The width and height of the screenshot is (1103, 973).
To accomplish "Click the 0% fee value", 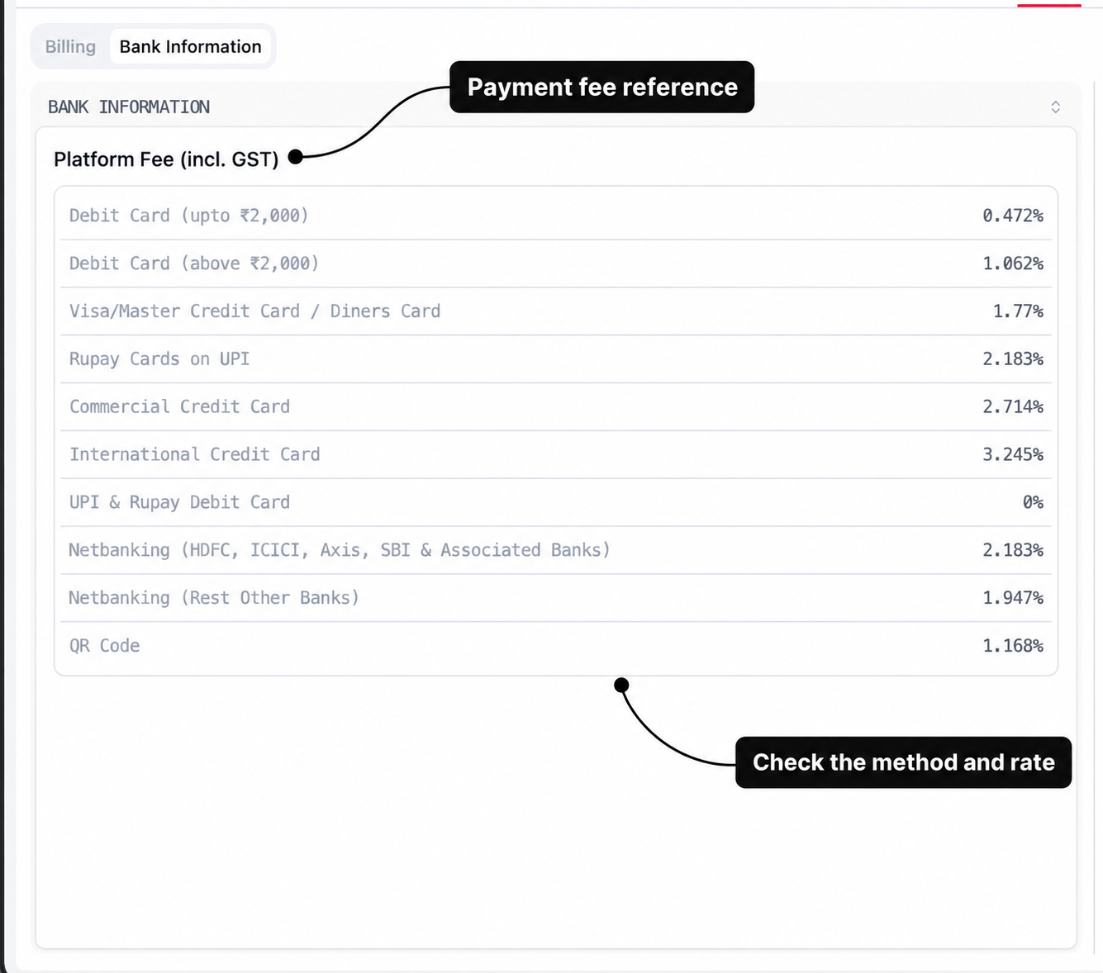I will (1033, 503).
